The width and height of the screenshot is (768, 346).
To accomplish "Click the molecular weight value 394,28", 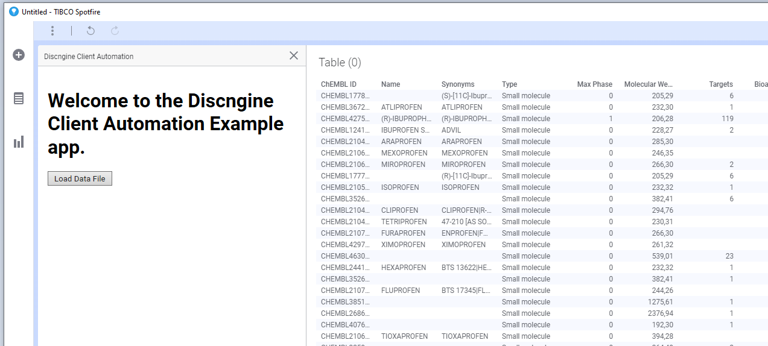I will (662, 336).
